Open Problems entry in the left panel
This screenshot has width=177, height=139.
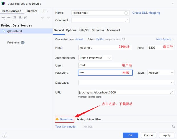pyautogui.click(x=16, y=43)
